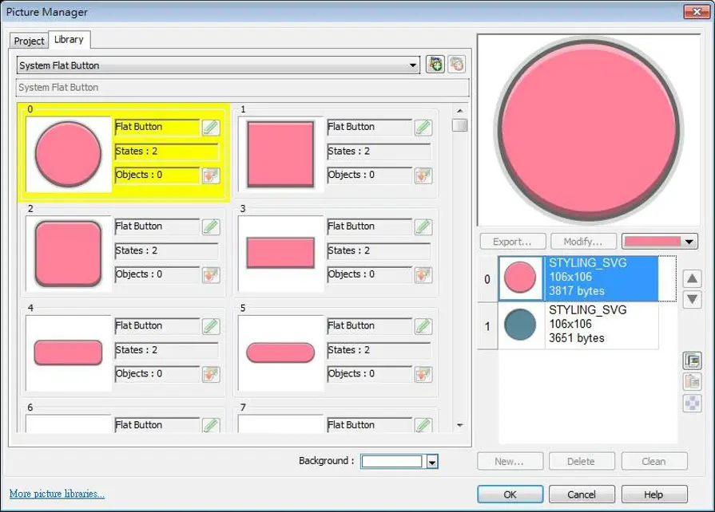Click the large pink circle preview image

click(x=588, y=129)
